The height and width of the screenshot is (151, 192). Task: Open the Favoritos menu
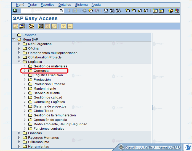48,5
